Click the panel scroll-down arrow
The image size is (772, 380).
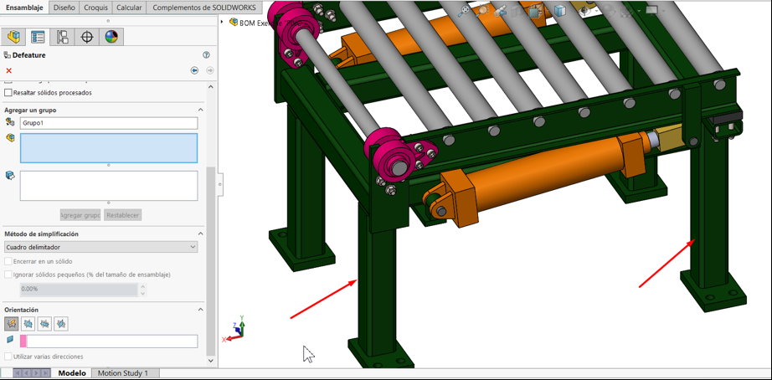point(211,361)
